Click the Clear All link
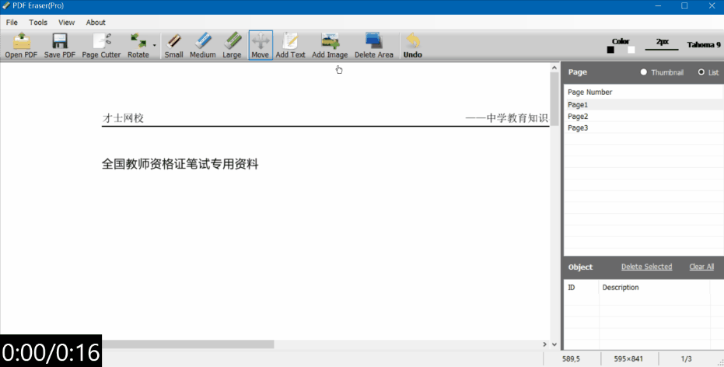This screenshot has width=724, height=367. pos(701,267)
